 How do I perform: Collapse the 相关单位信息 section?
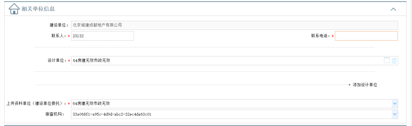(x=393, y=9)
